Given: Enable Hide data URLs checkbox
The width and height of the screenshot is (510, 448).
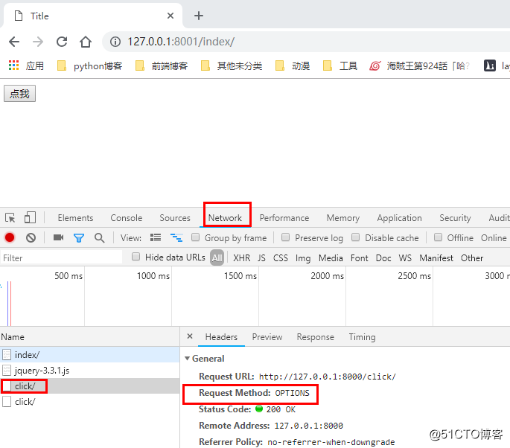Looking at the screenshot, I should [136, 257].
